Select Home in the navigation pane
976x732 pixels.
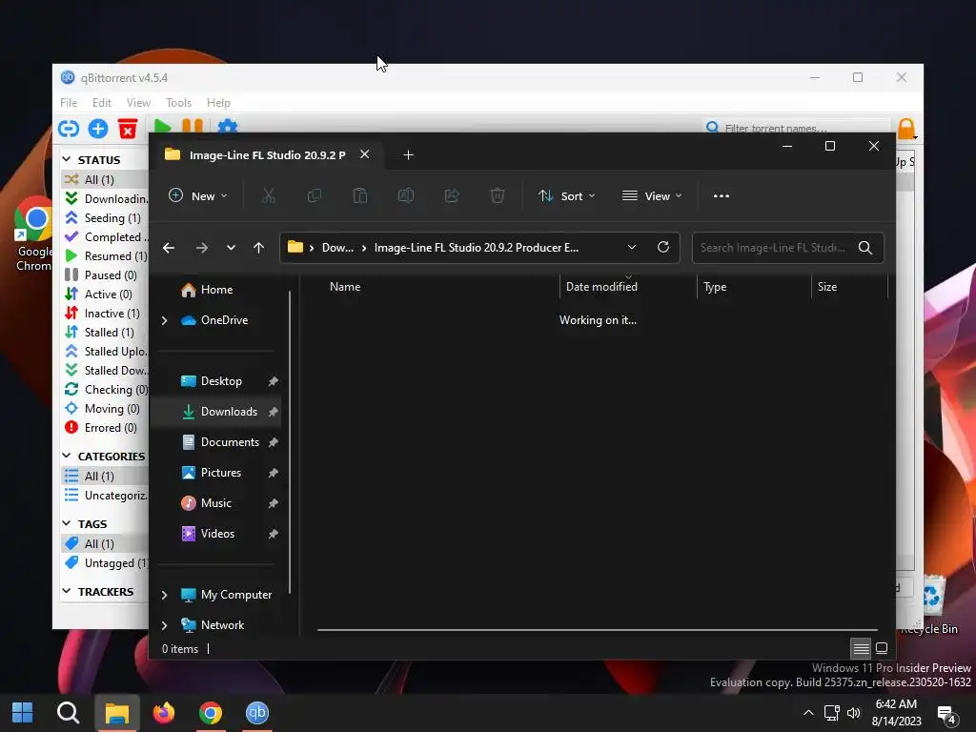pos(216,290)
